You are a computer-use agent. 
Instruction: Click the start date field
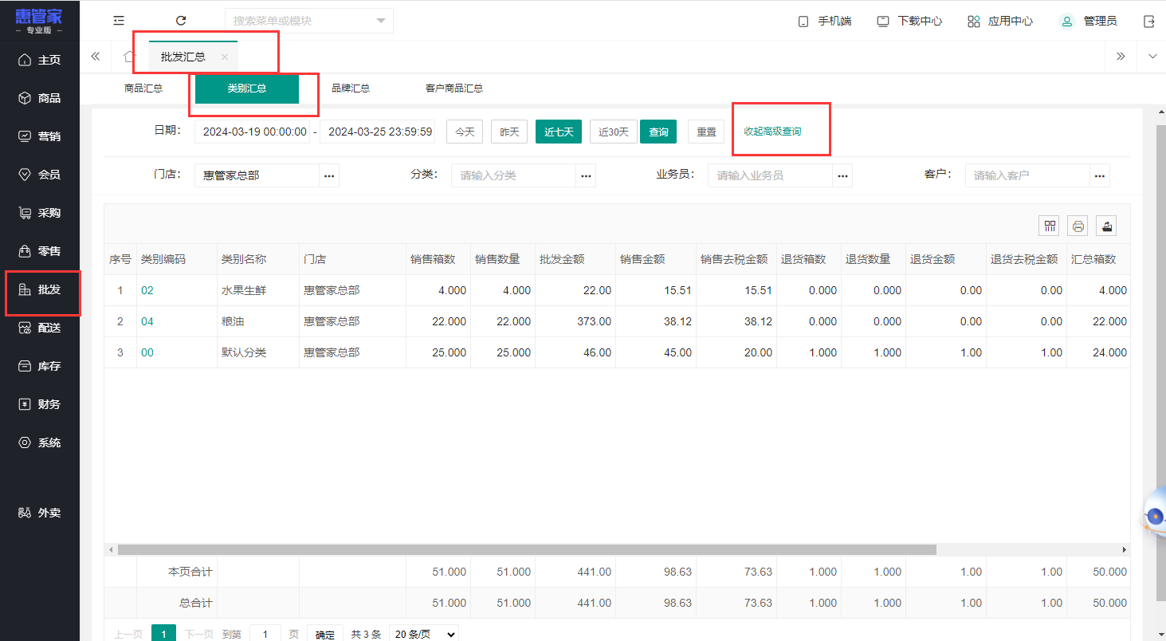[x=252, y=132]
